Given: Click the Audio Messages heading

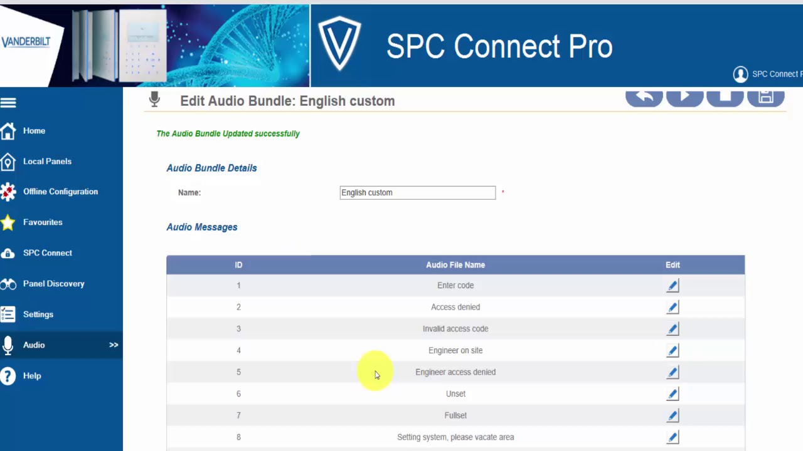Looking at the screenshot, I should click(202, 227).
